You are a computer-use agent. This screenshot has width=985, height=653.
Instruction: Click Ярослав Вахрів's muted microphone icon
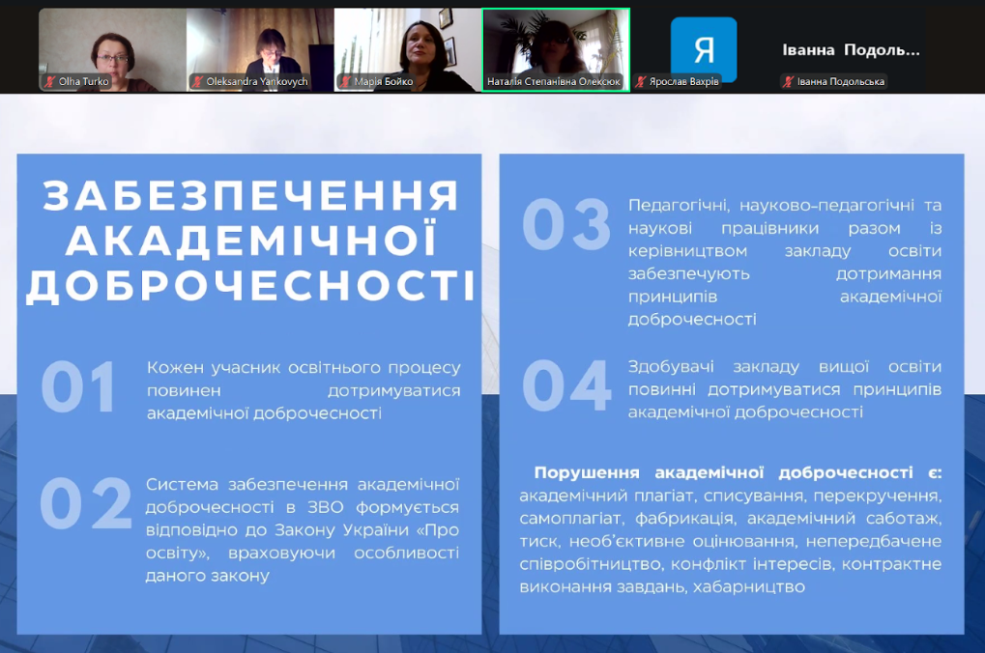(641, 82)
